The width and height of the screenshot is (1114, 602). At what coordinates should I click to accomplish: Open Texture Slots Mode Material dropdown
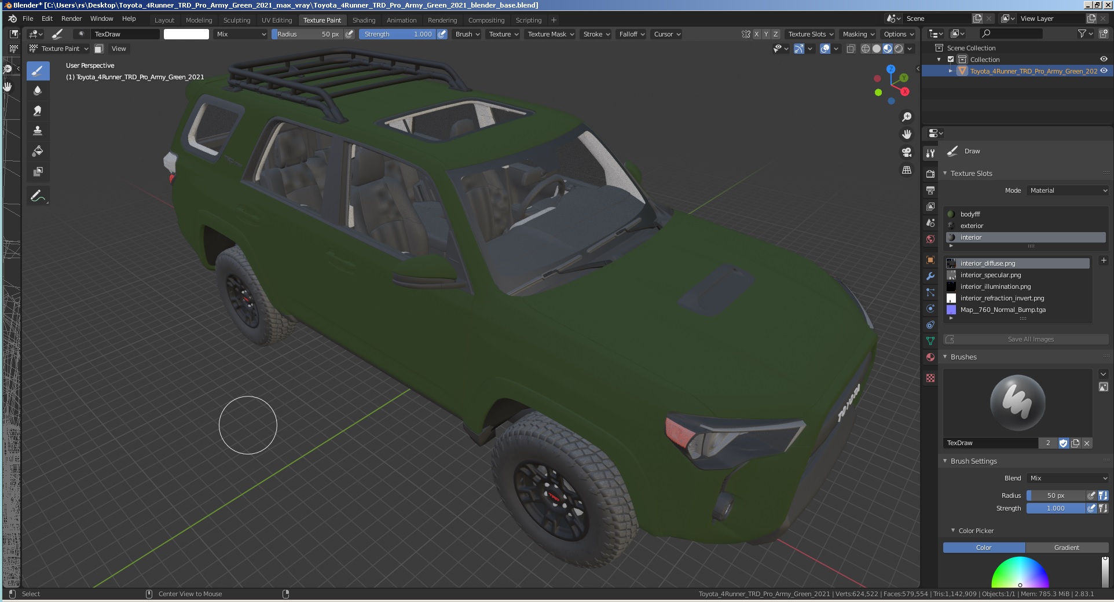pyautogui.click(x=1068, y=190)
